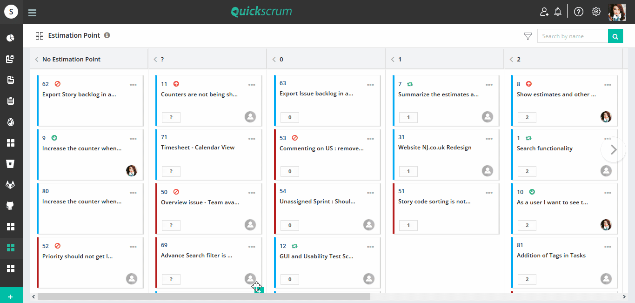Viewport: 635px width, 303px height.
Task: Open the reports pie chart icon in the sidebar
Action: [x=11, y=37]
